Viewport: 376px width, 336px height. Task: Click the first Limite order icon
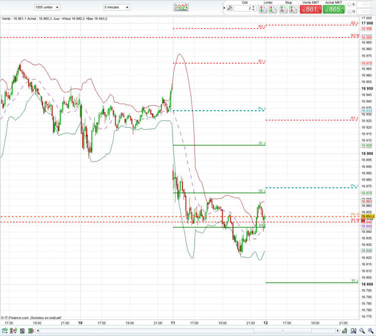pos(263,9)
